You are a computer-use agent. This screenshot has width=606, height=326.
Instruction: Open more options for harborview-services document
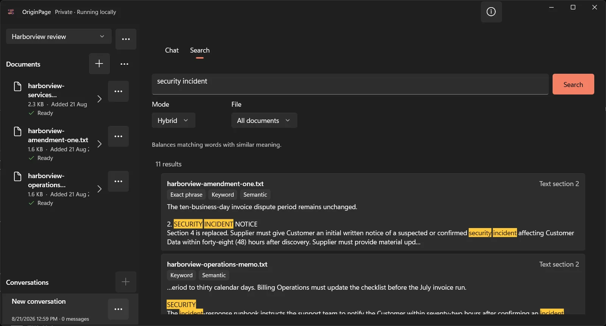pyautogui.click(x=118, y=91)
